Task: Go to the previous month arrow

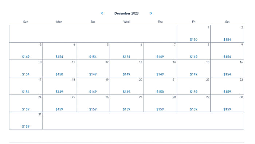Action: [x=102, y=13]
